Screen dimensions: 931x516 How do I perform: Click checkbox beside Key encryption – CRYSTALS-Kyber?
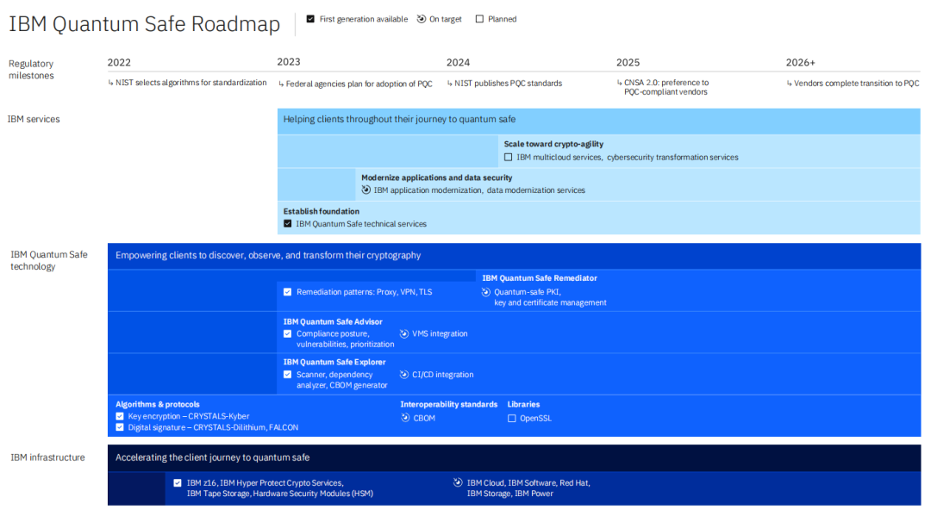tap(120, 416)
